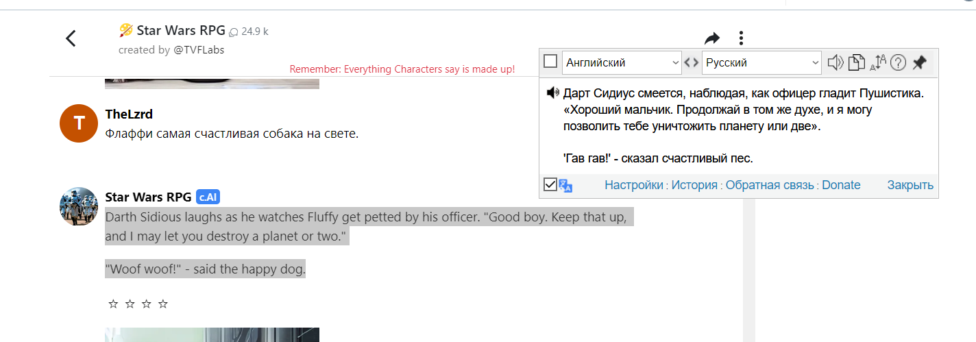
Task: Click TheLzrd orange avatar
Action: 79,123
